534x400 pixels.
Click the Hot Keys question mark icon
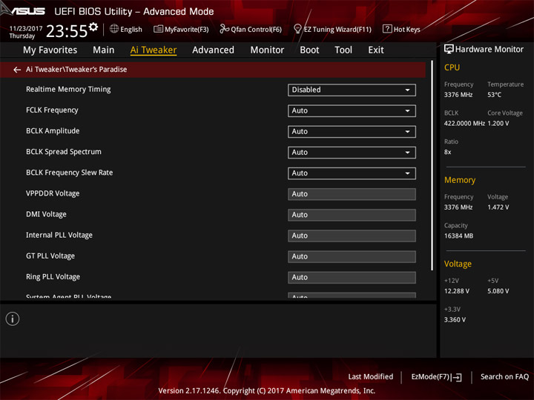(x=387, y=29)
